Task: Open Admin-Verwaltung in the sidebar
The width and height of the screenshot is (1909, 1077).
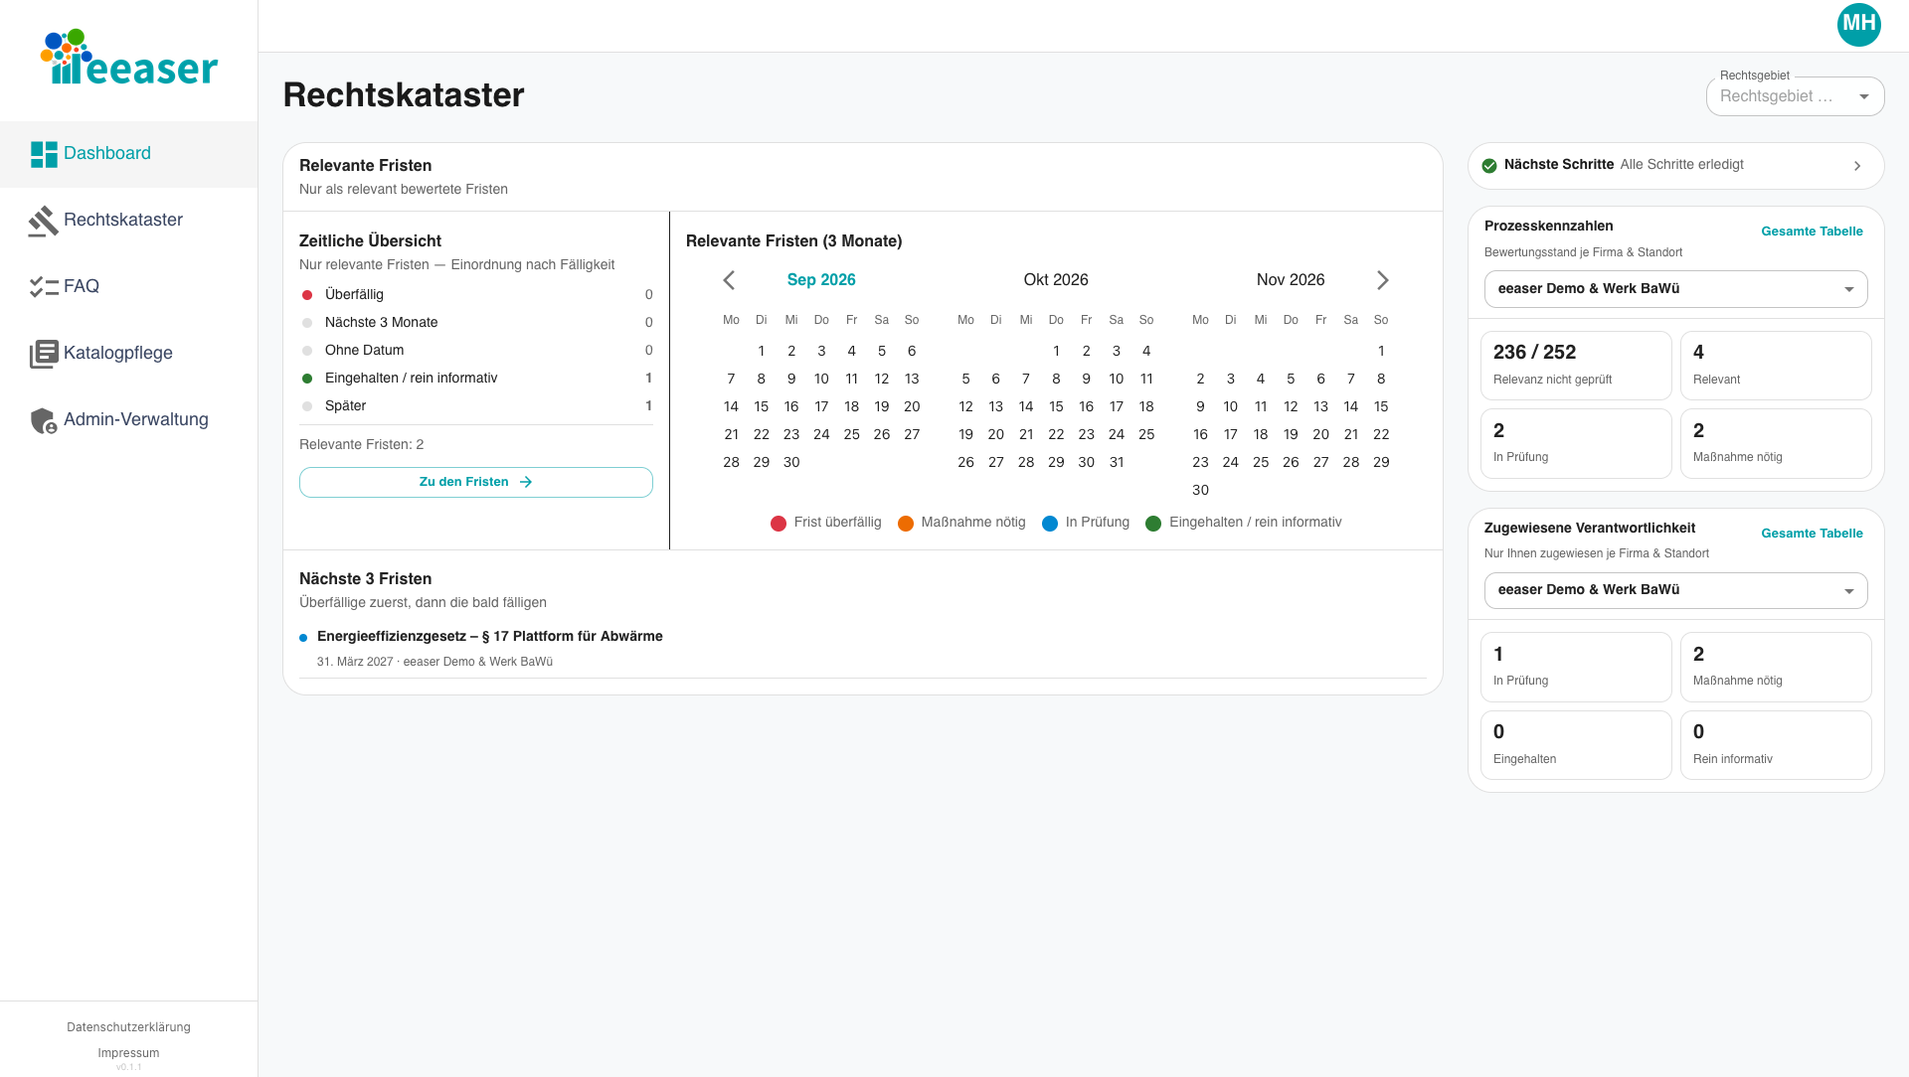Action: coord(128,420)
